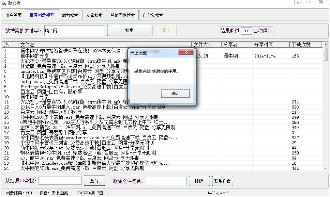Viewport: 330px width, 197px height.
Task: Click the result limit field showing 300
Action: (x=246, y=31)
